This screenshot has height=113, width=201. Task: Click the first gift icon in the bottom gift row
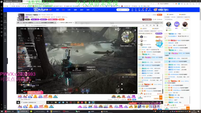pyautogui.click(x=20, y=106)
